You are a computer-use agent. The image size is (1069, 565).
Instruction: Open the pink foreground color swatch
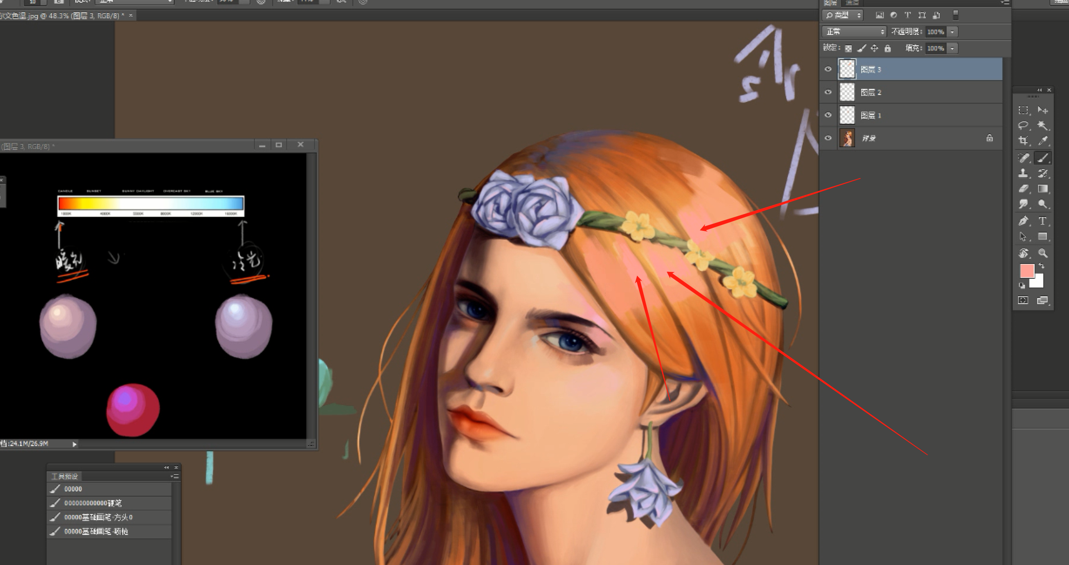(x=1026, y=271)
